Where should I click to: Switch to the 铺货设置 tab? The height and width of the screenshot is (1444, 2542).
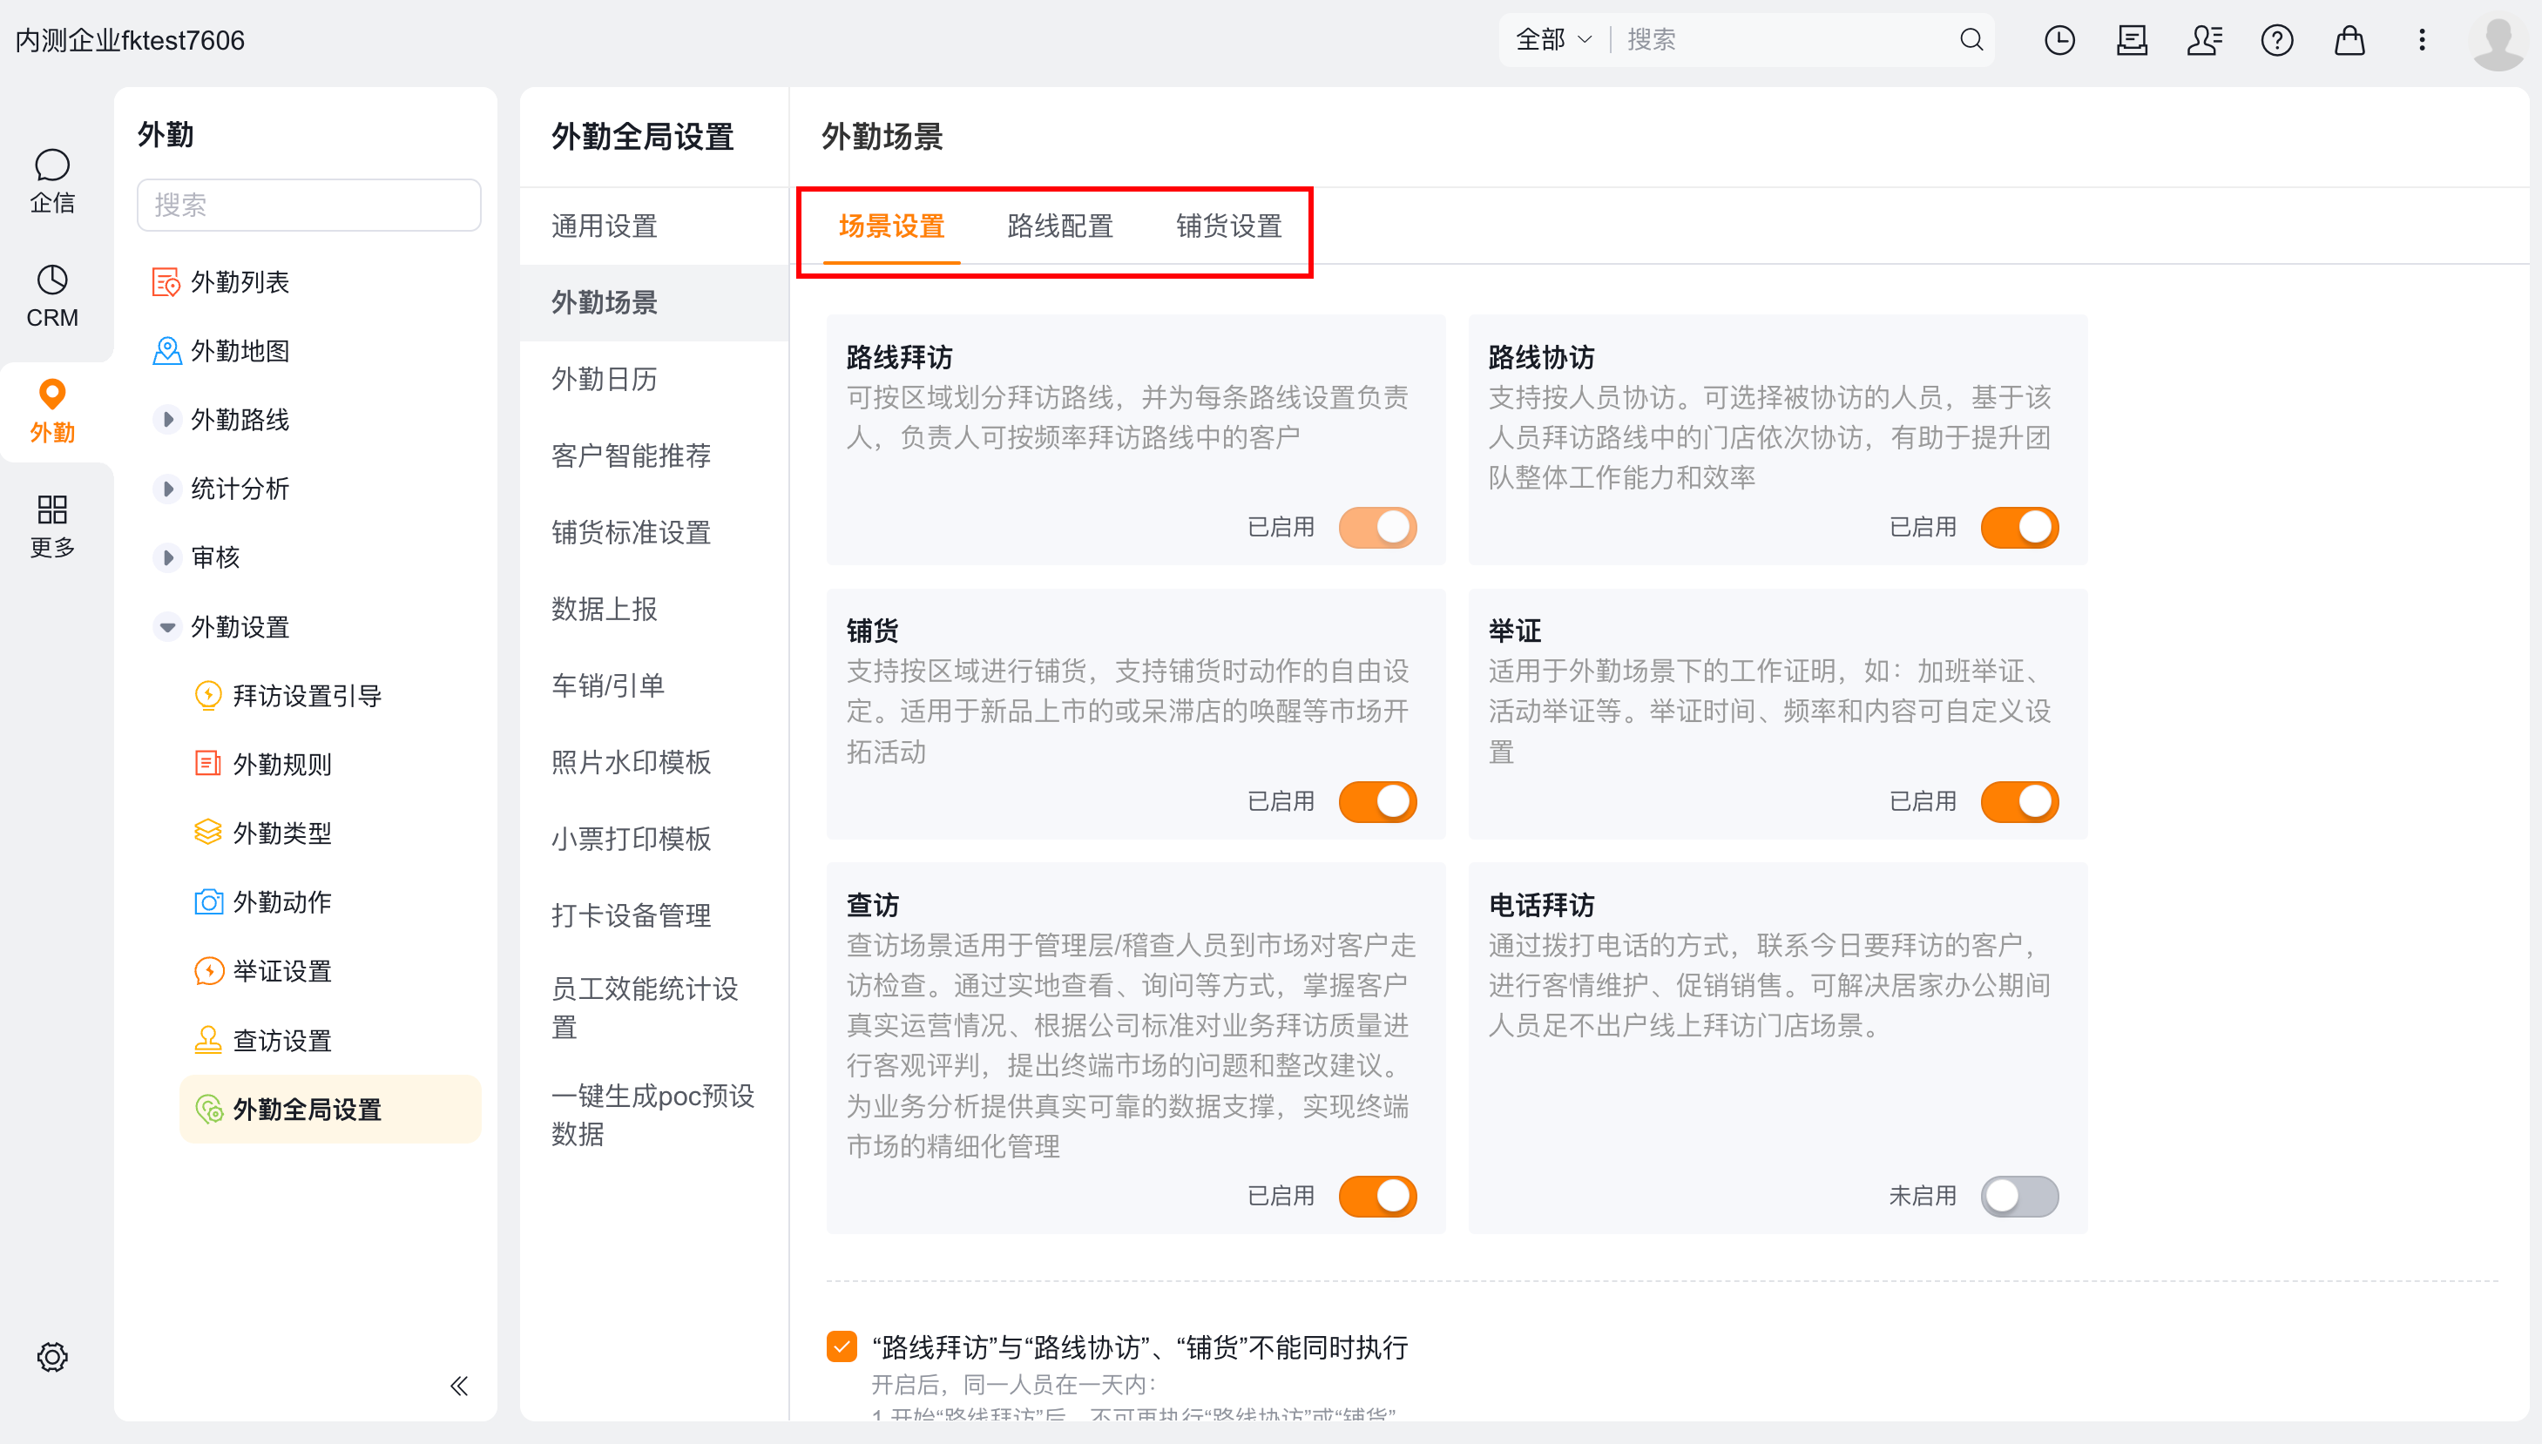pos(1227,226)
